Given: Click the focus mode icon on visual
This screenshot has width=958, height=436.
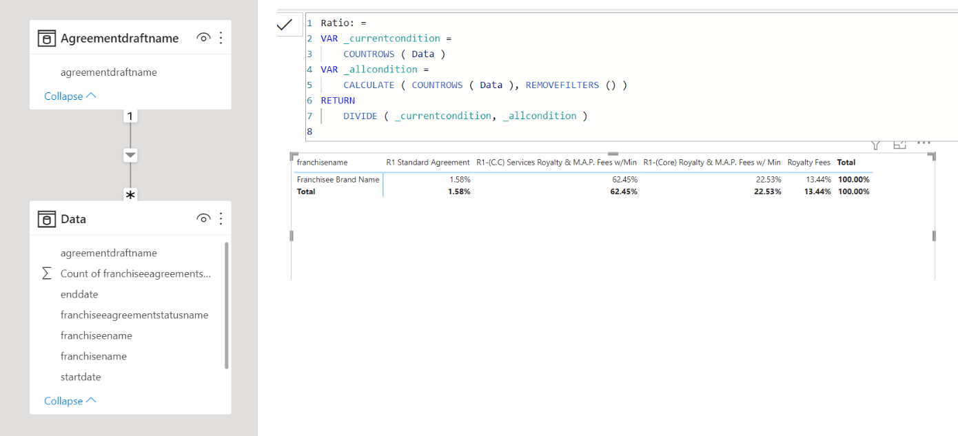Looking at the screenshot, I should 899,145.
